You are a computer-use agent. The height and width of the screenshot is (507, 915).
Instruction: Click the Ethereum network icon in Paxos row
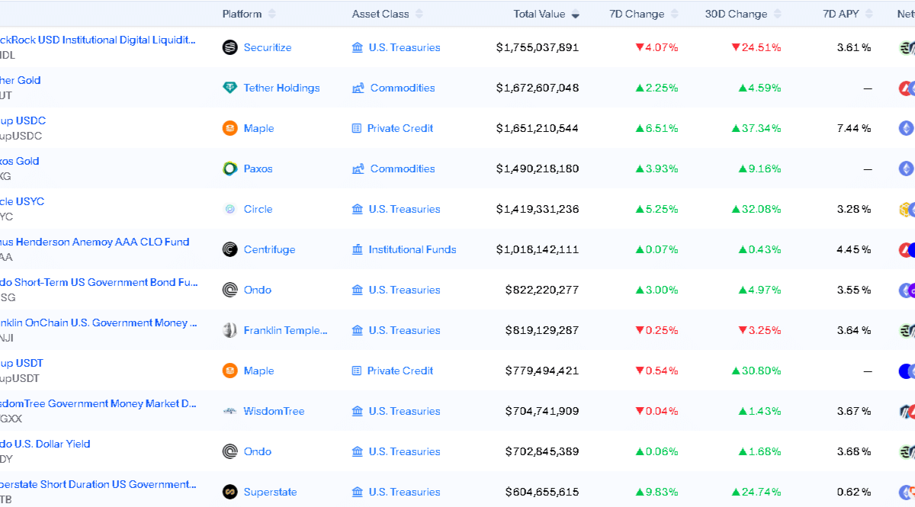906,168
